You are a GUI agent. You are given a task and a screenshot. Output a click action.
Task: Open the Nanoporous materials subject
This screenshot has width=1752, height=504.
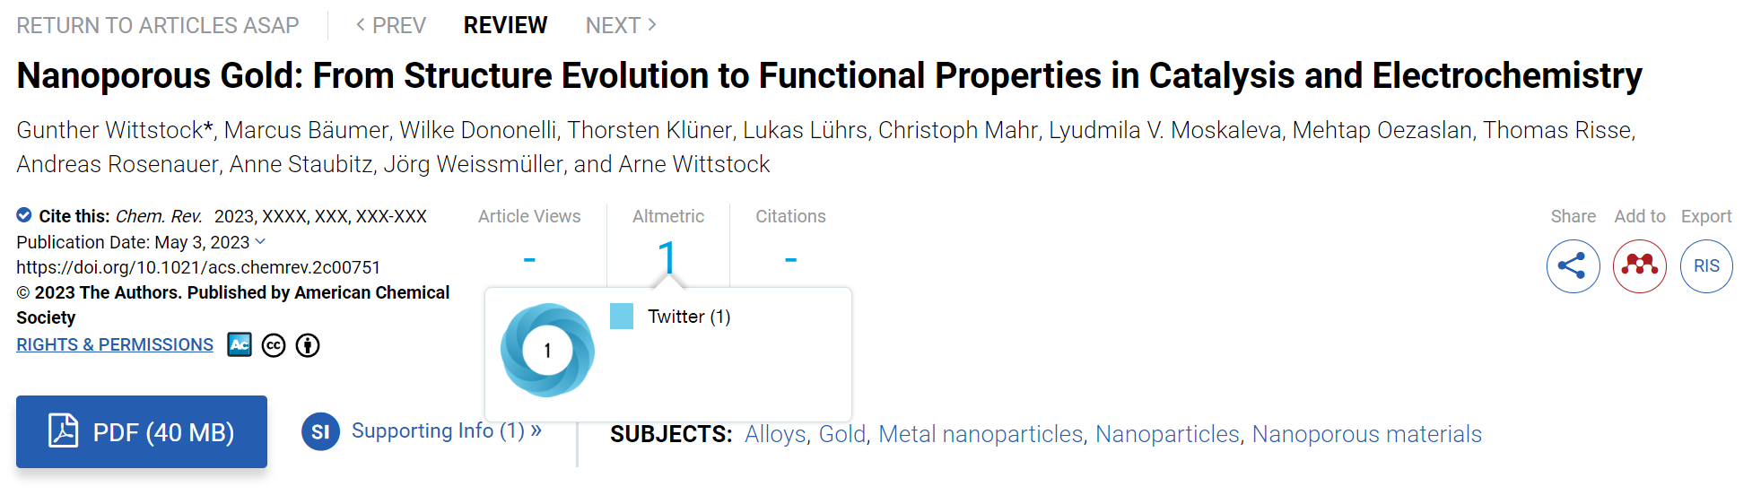[1366, 434]
